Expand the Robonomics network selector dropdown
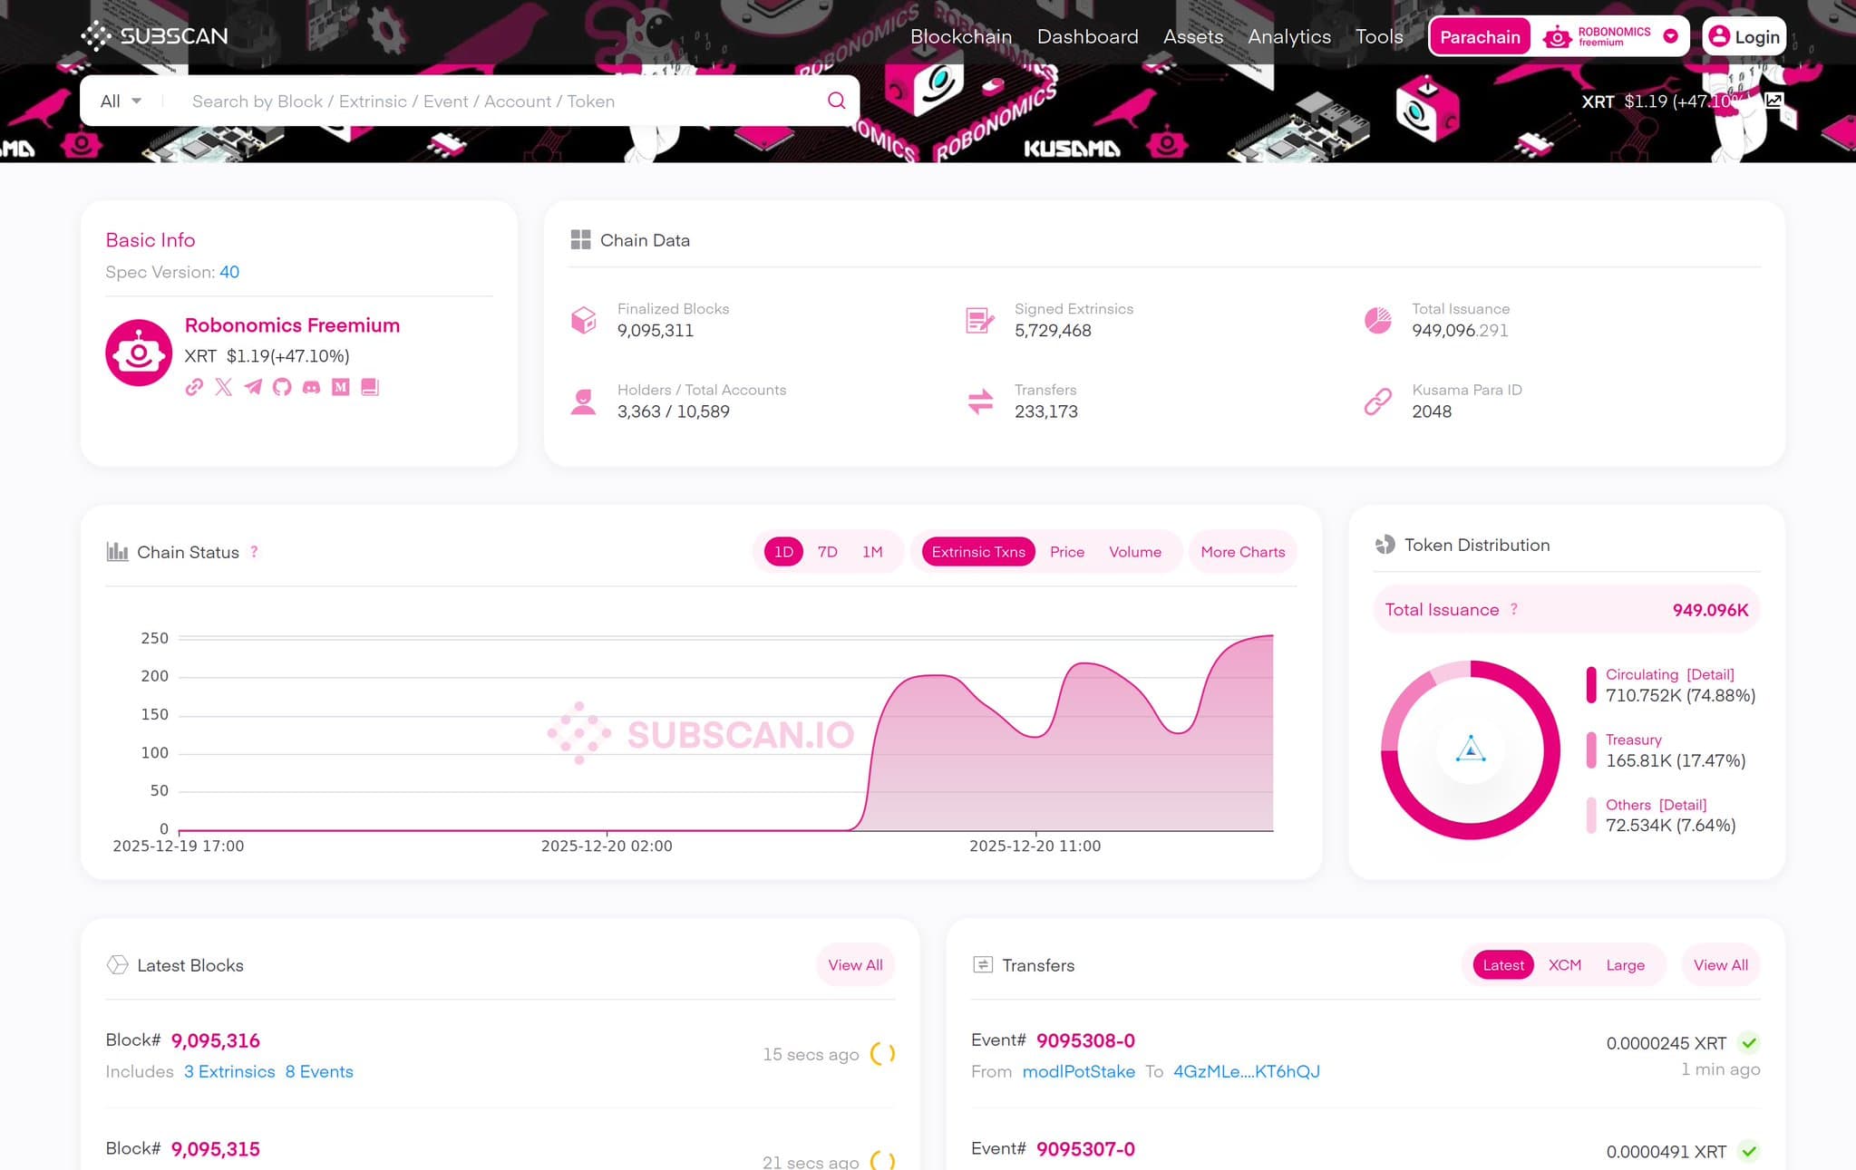This screenshot has height=1170, width=1856. coord(1671,36)
